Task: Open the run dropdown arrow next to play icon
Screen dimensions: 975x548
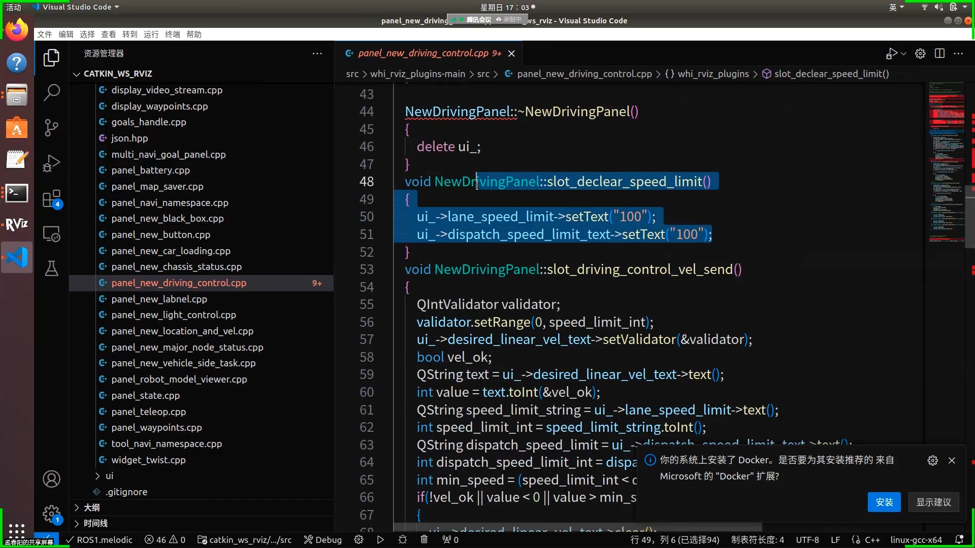Action: (x=904, y=53)
